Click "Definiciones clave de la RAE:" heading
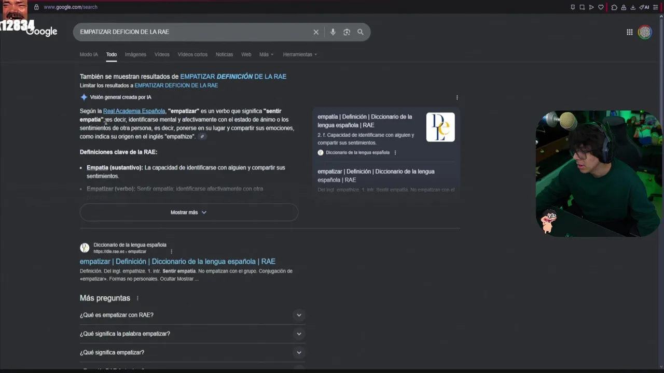This screenshot has width=664, height=373. click(118, 152)
